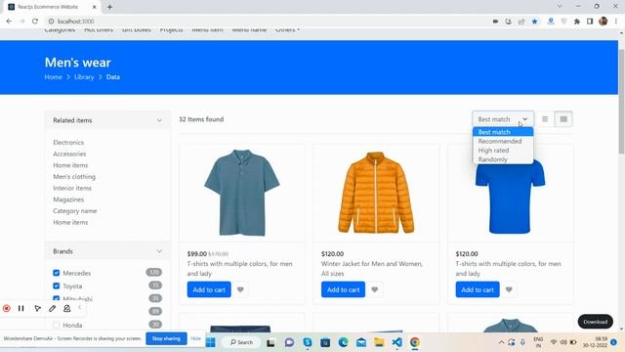Open Category name link
This screenshot has height=352, width=625.
click(x=75, y=211)
